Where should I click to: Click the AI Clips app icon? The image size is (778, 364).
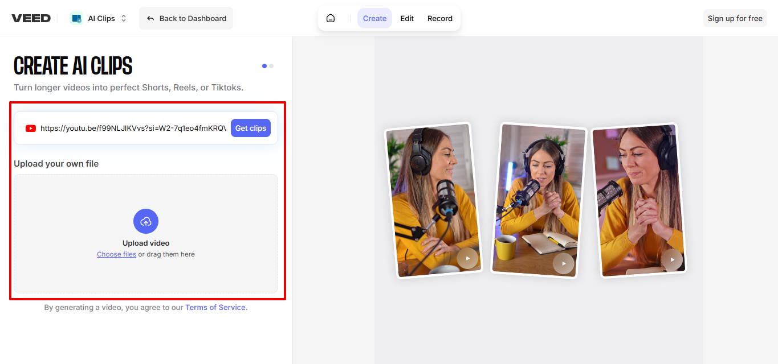pyautogui.click(x=76, y=18)
